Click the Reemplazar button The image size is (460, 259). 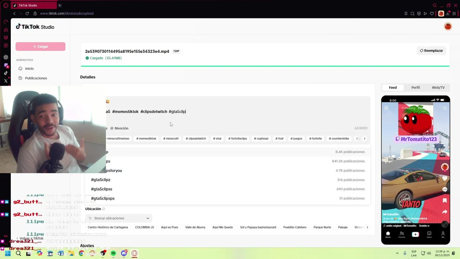tap(432, 51)
